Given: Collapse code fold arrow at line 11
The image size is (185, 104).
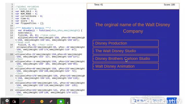Looking at the screenshot, I should [x=14, y=28].
